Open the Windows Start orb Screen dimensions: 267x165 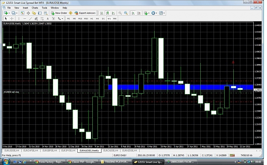(x=6, y=162)
